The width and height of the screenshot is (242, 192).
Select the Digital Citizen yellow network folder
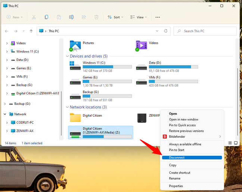(x=75, y=118)
